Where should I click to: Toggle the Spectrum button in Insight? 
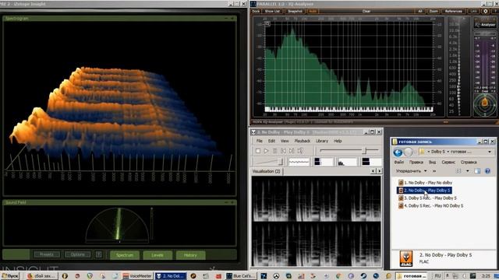(x=125, y=255)
